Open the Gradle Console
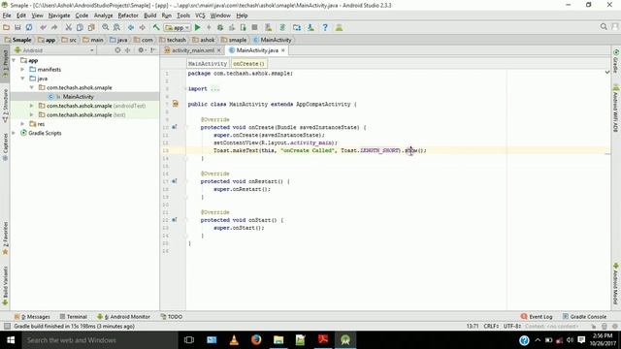The width and height of the screenshot is (621, 349). coord(584,317)
